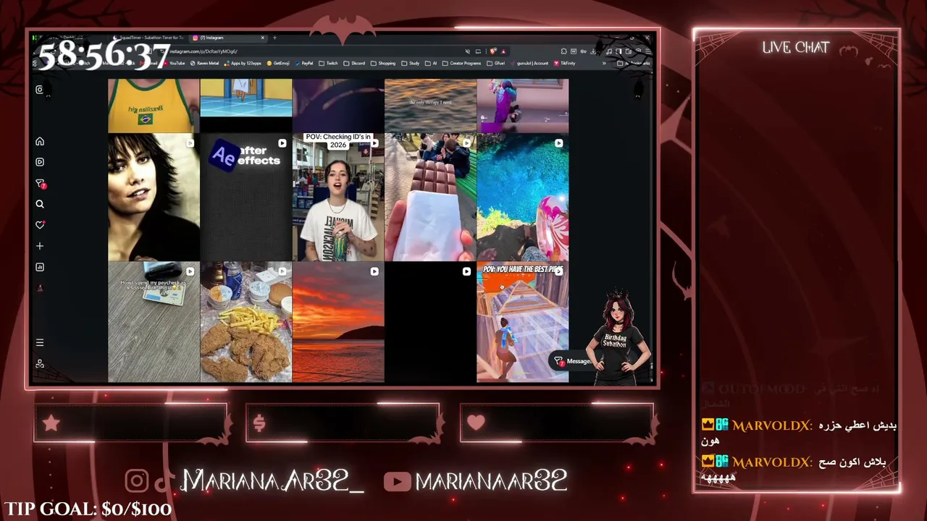Create a new post with plus icon

tap(40, 246)
